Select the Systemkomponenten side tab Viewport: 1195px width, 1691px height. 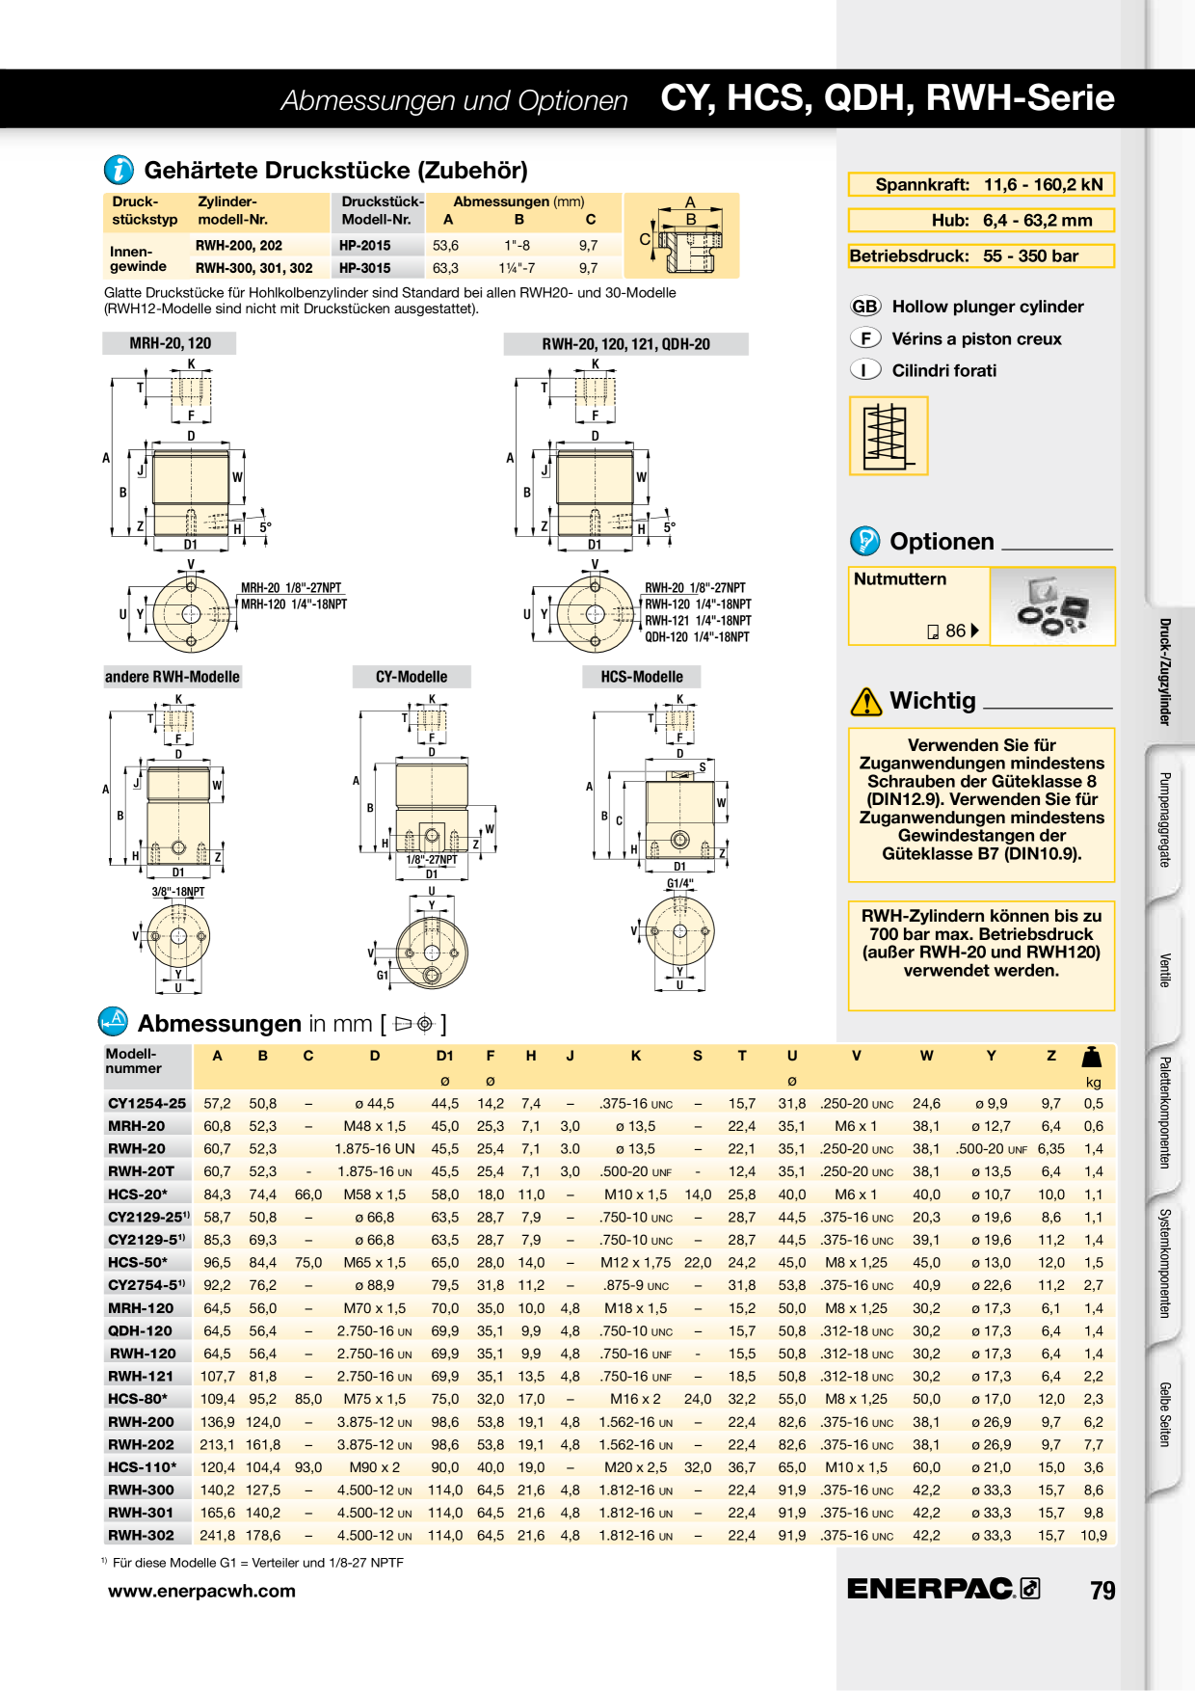(1165, 1263)
